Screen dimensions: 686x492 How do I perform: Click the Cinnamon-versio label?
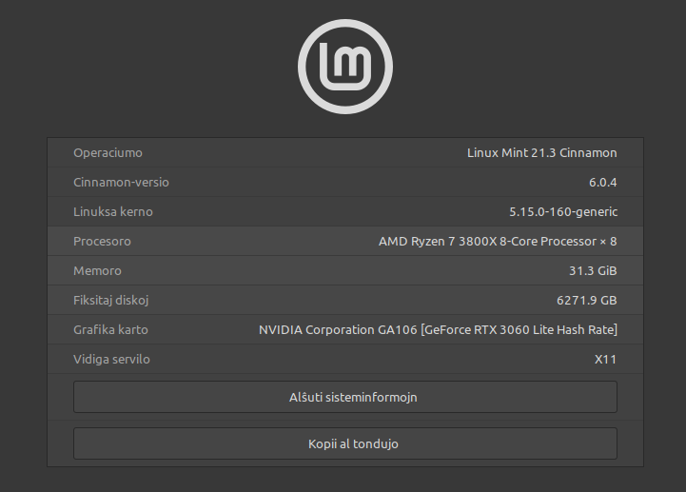point(121,182)
